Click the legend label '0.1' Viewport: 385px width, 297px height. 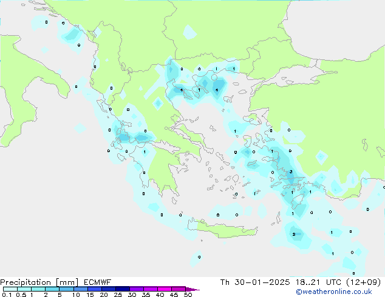click(x=7, y=295)
